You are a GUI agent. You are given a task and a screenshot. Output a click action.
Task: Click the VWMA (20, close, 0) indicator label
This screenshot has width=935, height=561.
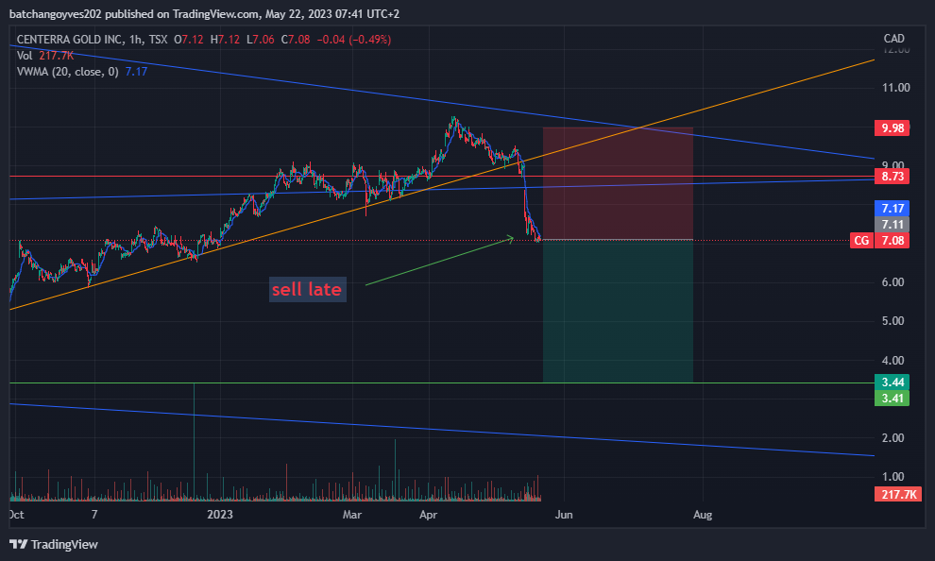[67, 72]
